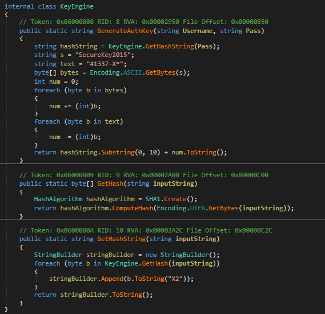The height and width of the screenshot is (314, 325).
Task: Click the 'internal' keyword at the top
Action: pos(19,6)
